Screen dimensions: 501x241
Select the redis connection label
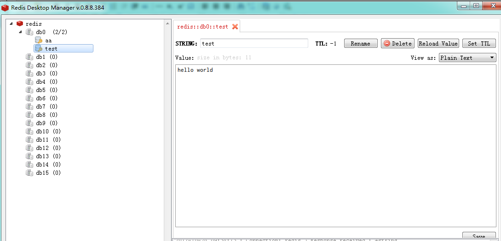pos(34,23)
